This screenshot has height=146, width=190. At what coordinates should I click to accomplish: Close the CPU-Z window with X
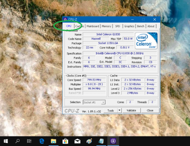click(155, 20)
